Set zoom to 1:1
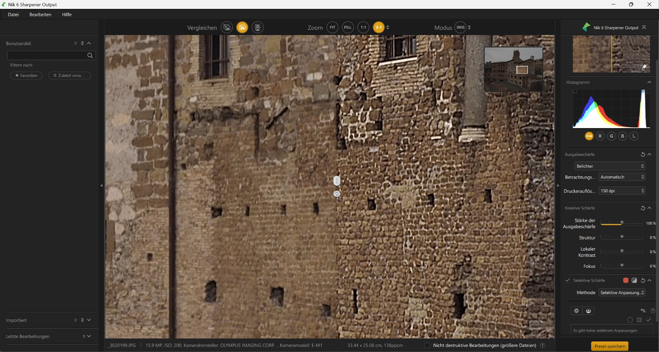Image resolution: width=659 pixels, height=352 pixels. pos(363,27)
